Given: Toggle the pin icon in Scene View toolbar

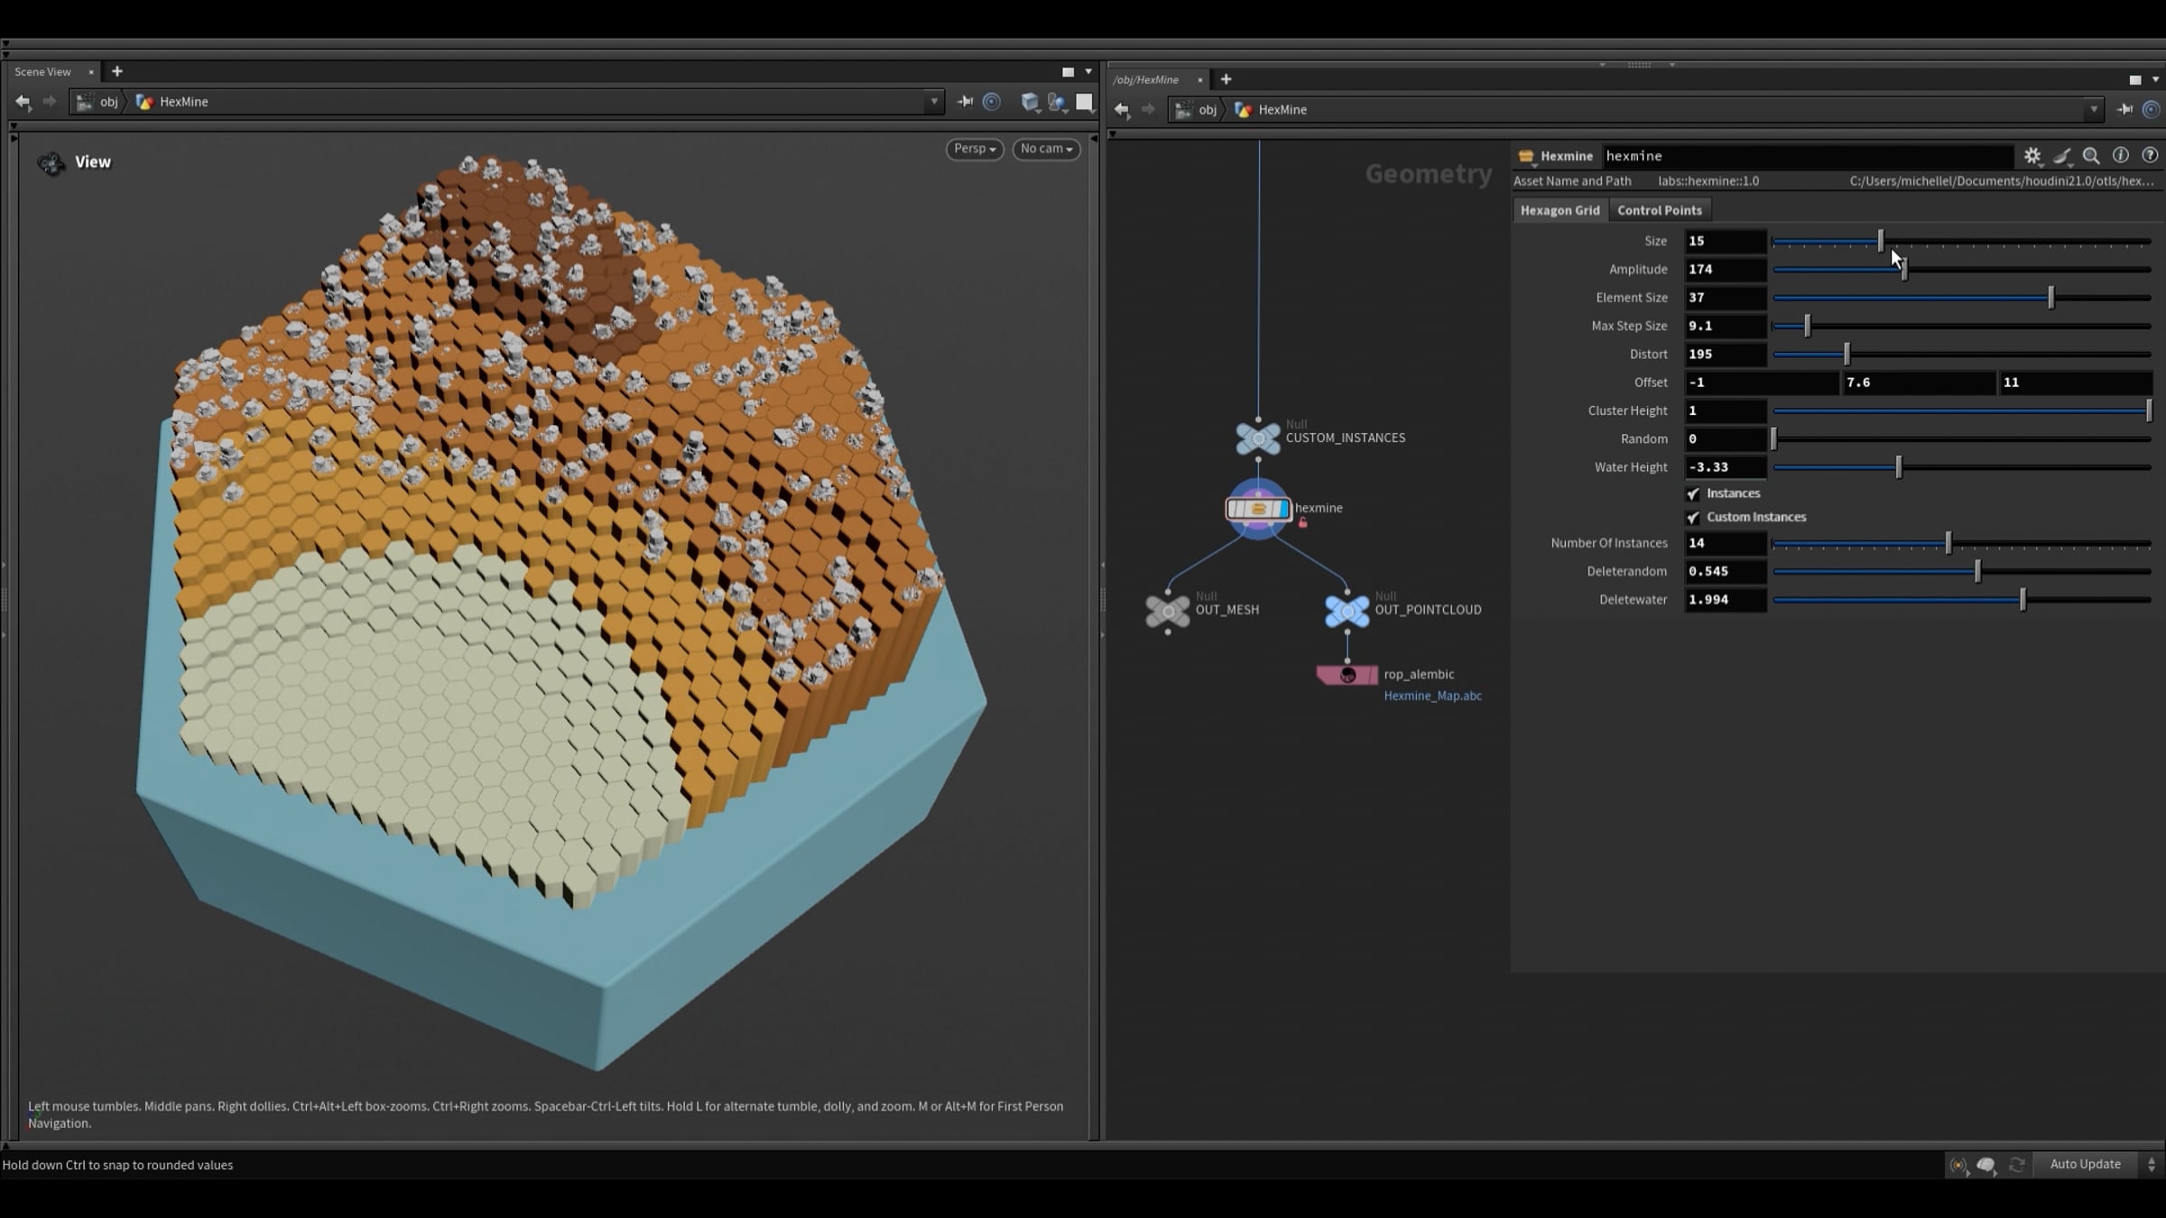Looking at the screenshot, I should [965, 102].
